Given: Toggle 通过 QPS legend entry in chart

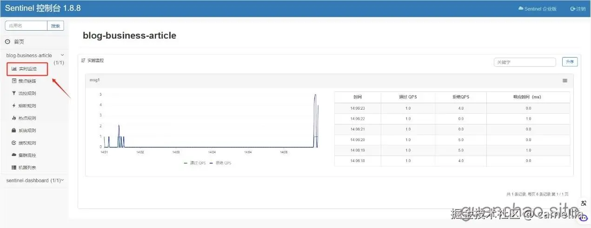Looking at the screenshot, I should 195,163.
